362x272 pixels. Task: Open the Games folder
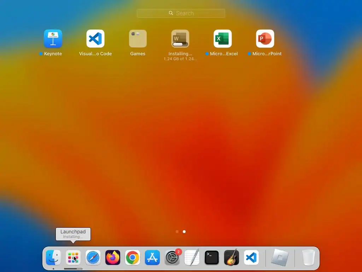click(138, 39)
